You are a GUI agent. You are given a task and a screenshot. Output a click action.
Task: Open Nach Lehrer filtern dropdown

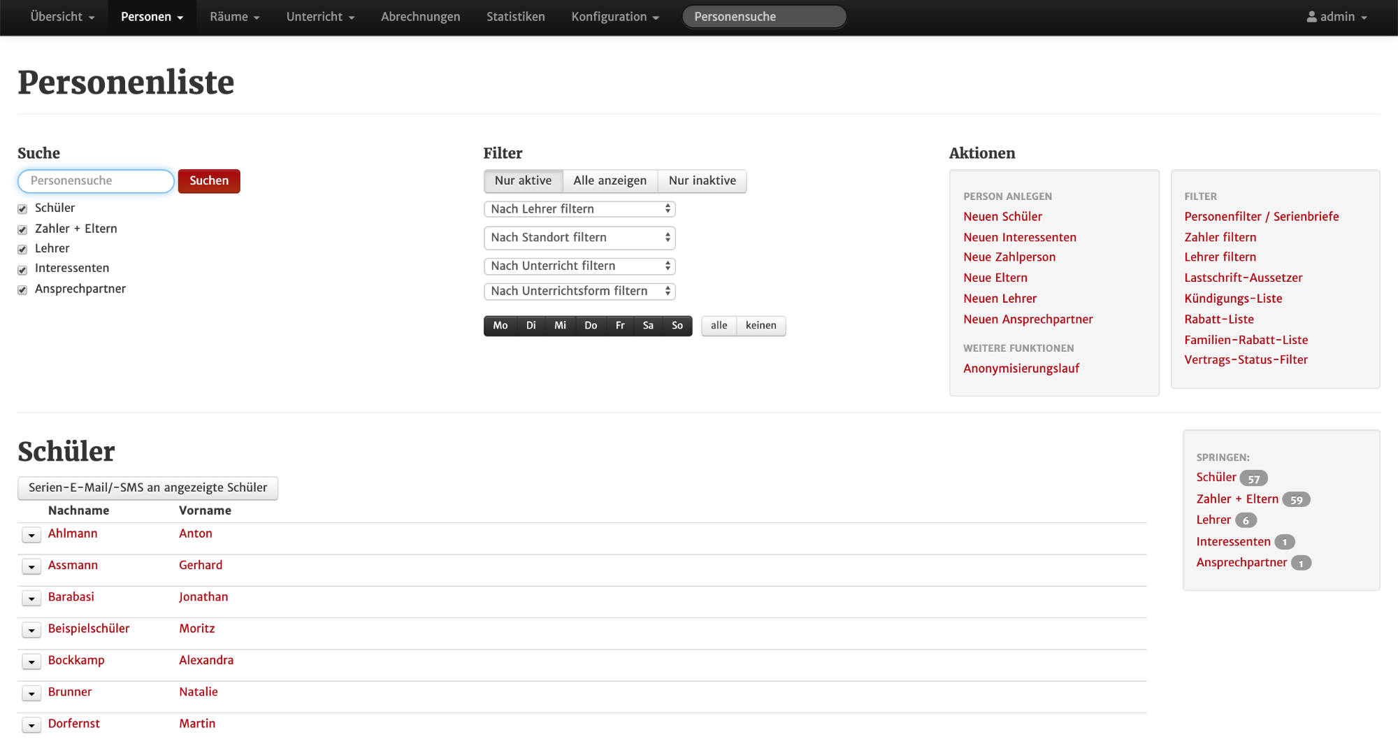coord(579,209)
